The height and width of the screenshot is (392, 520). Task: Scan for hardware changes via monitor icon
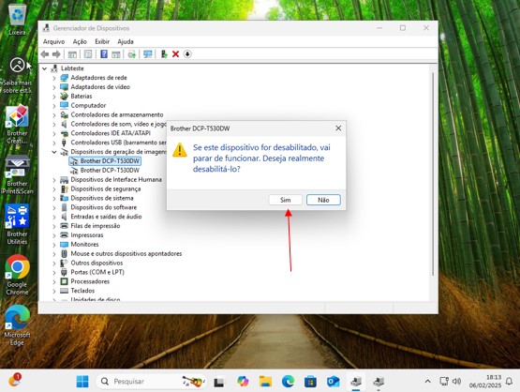click(x=148, y=54)
